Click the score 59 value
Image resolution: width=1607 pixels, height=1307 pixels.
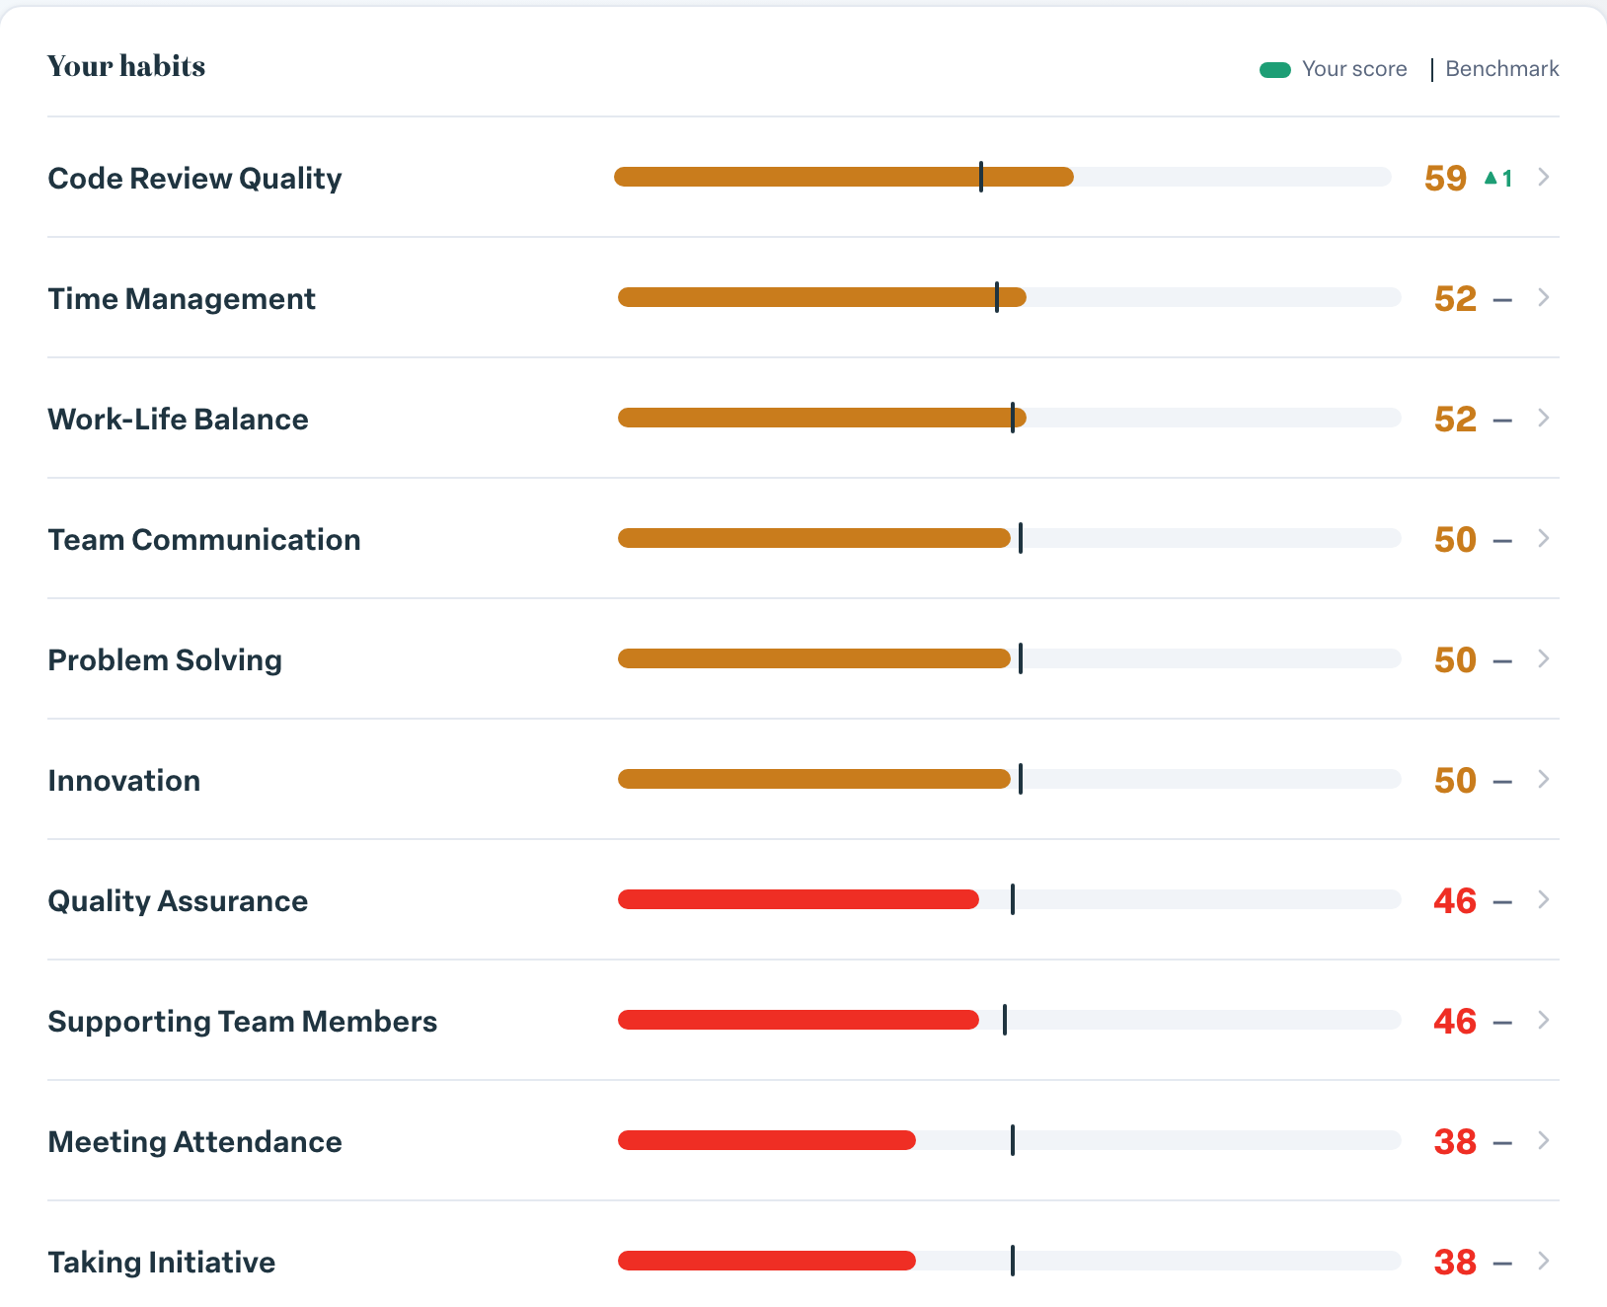coord(1446,179)
